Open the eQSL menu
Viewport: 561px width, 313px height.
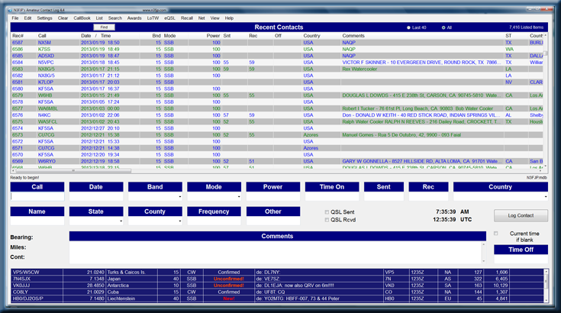tap(168, 18)
